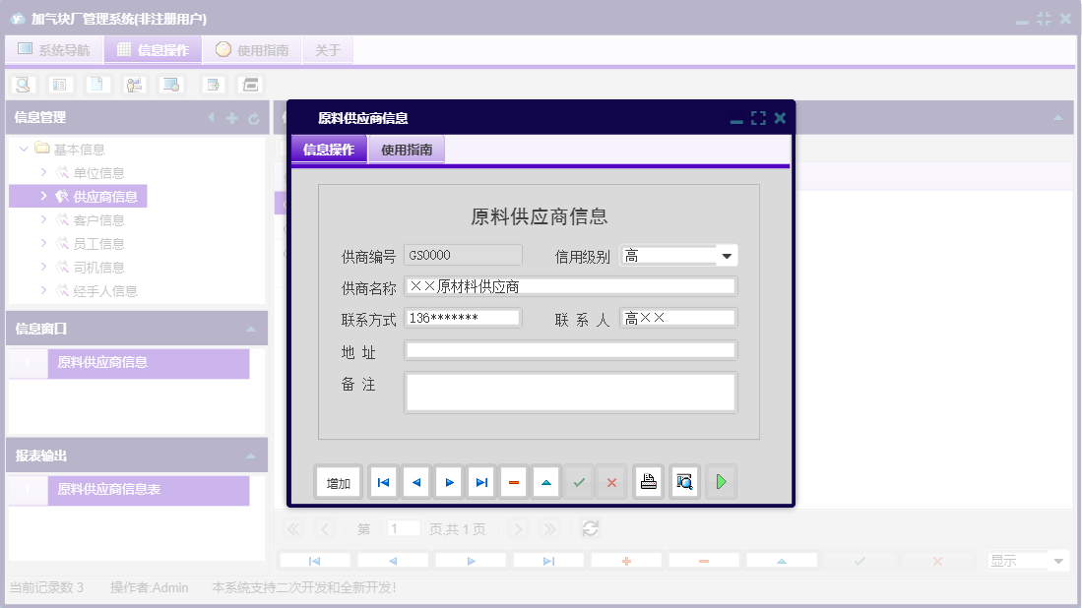Open the 信用级别 dropdown list

tap(727, 255)
